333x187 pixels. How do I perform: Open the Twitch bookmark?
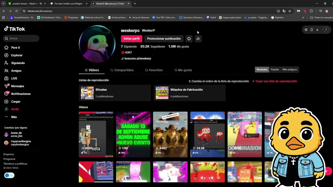tap(211, 18)
